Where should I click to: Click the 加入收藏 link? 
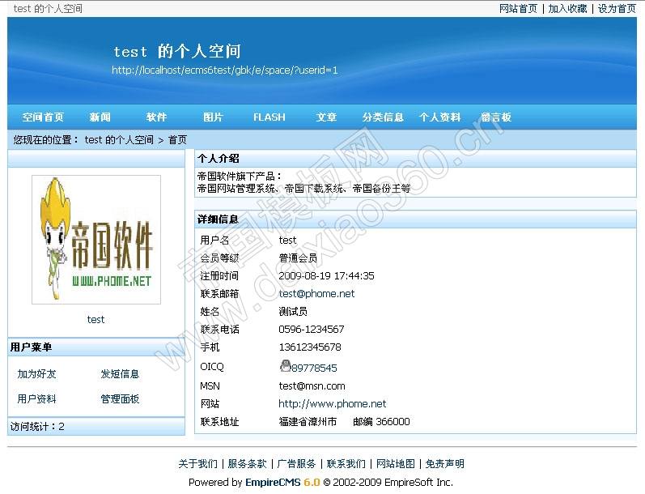click(x=567, y=9)
